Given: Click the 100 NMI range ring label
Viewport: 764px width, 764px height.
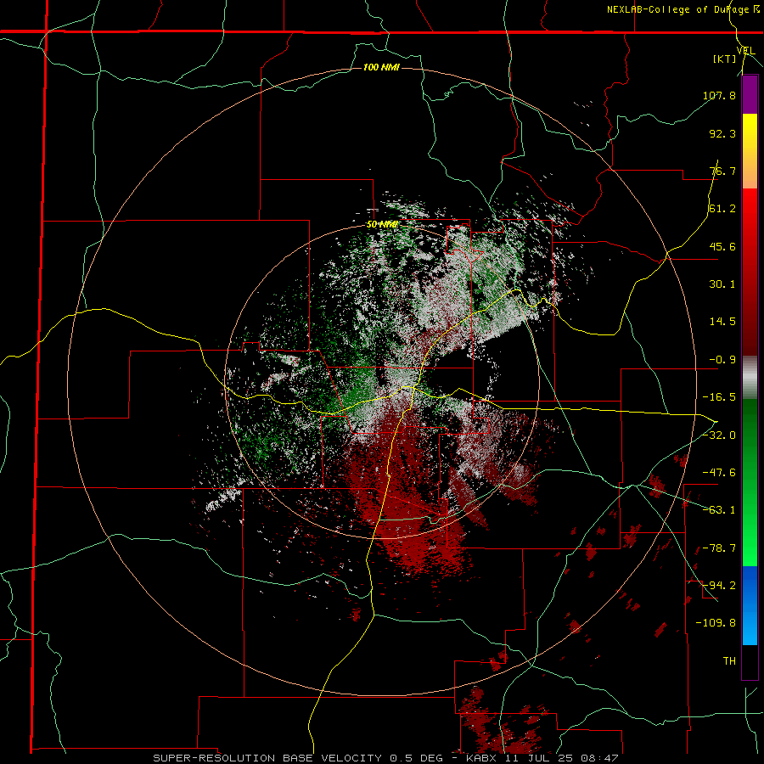Looking at the screenshot, I should click(x=381, y=67).
